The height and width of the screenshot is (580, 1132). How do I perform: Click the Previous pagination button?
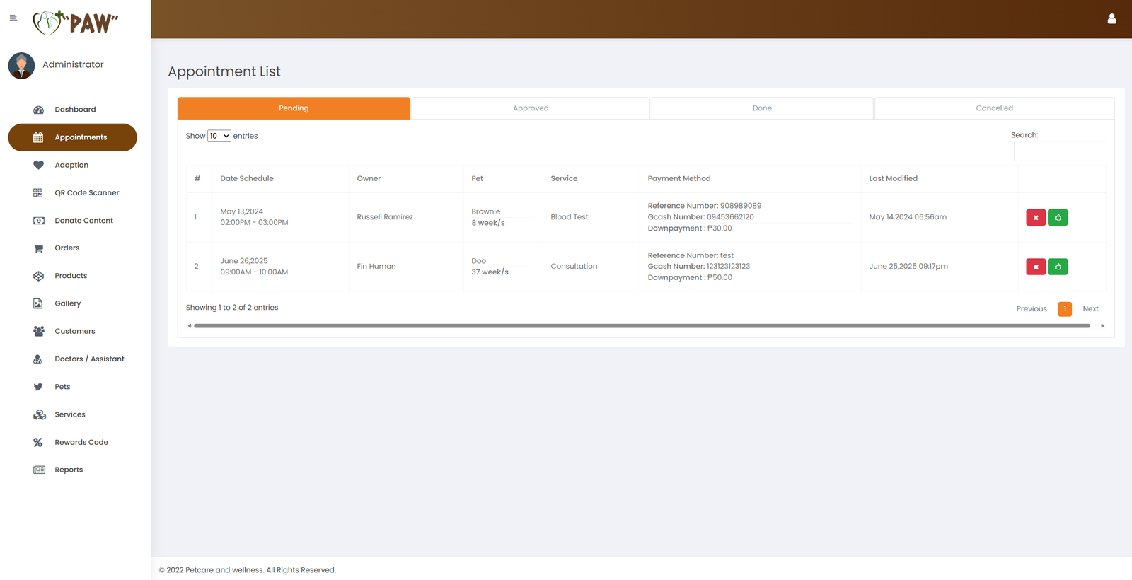[1031, 309]
